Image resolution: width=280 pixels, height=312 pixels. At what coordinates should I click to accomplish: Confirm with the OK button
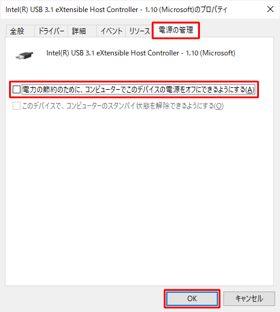[x=192, y=299]
